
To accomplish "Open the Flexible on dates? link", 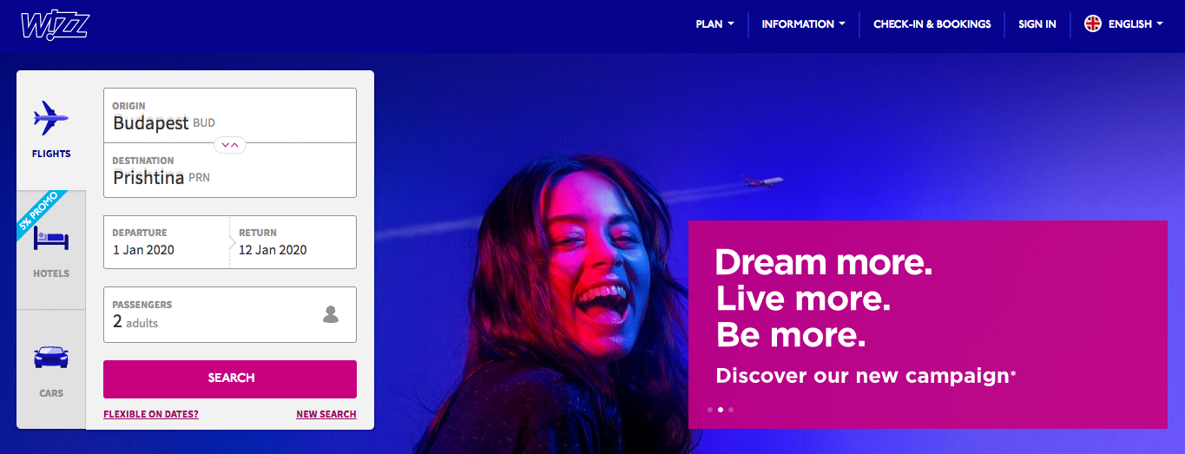I will click(151, 414).
